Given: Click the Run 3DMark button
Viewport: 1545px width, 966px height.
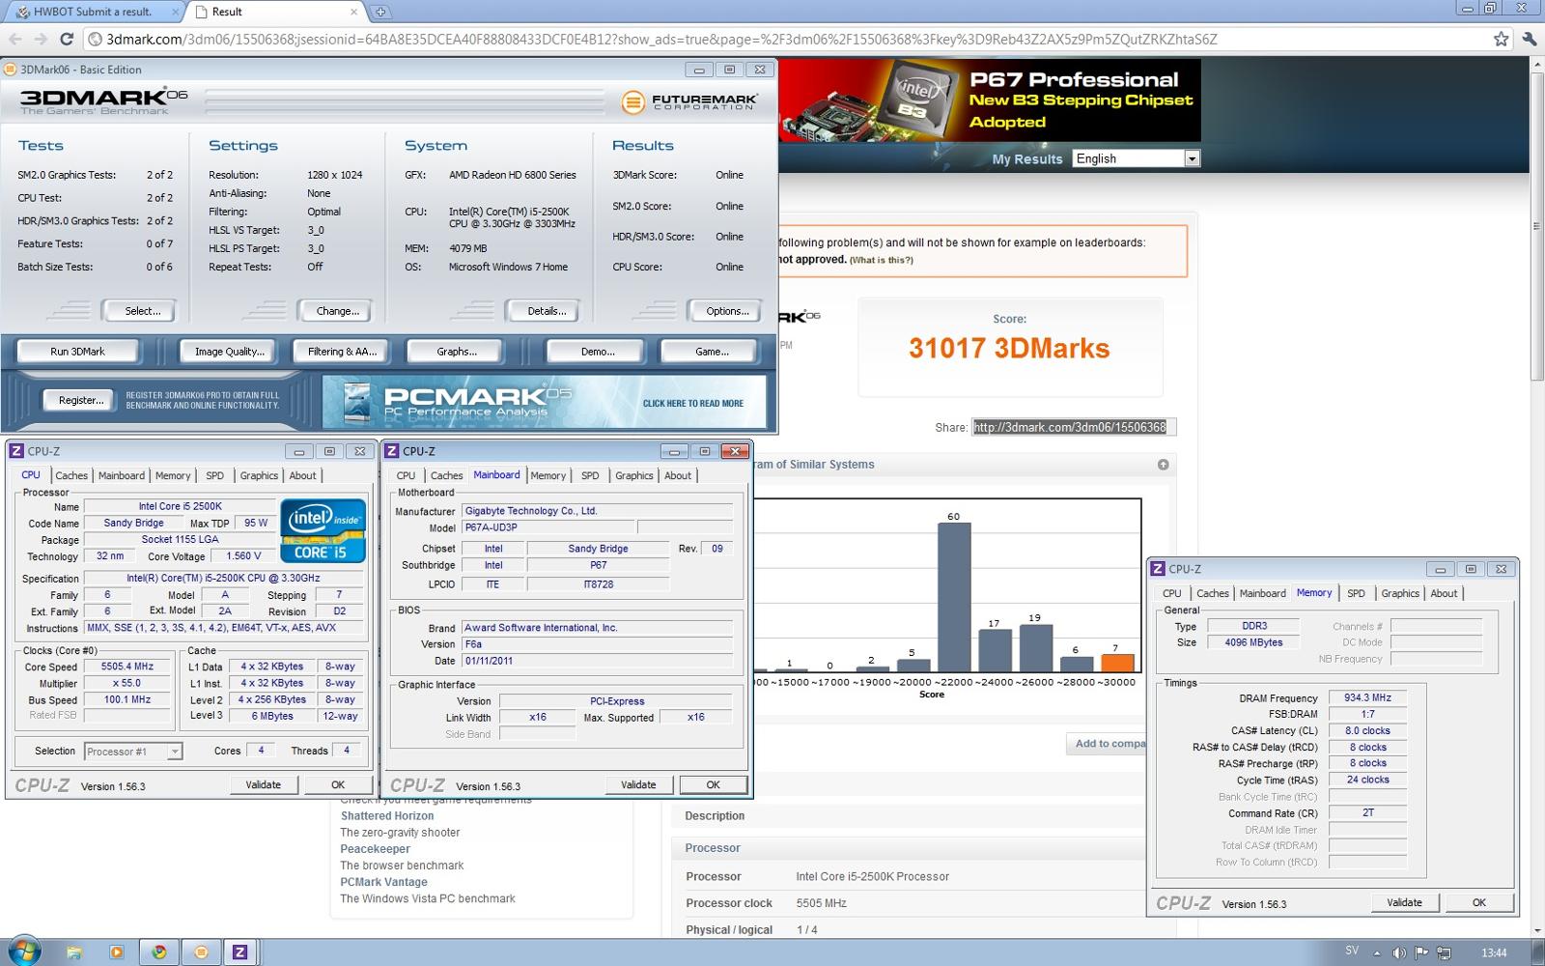Looking at the screenshot, I should [x=77, y=352].
